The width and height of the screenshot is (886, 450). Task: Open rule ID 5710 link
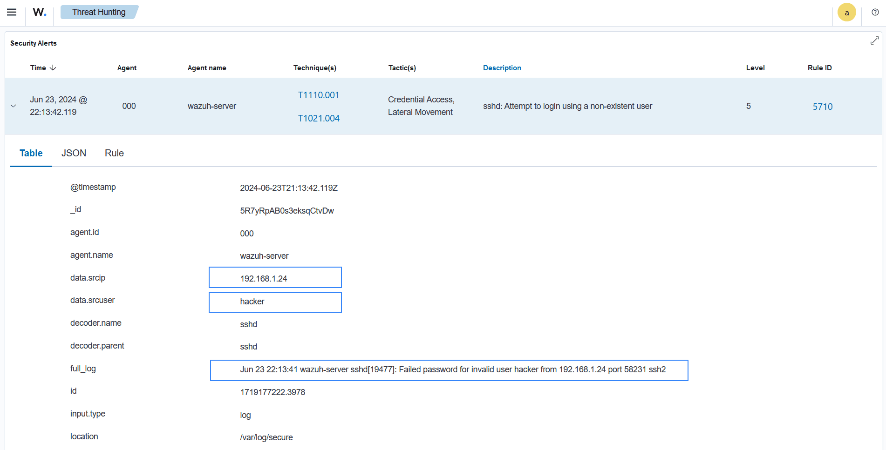coord(822,107)
